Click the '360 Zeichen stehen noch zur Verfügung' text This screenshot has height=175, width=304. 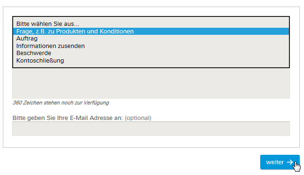pos(61,103)
